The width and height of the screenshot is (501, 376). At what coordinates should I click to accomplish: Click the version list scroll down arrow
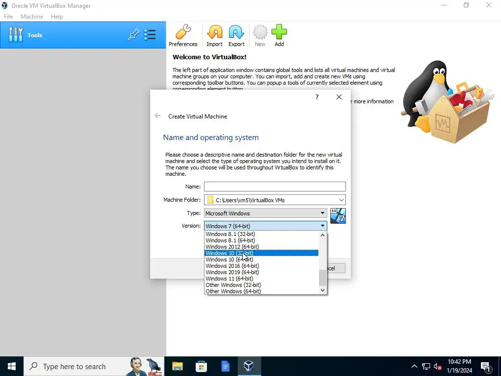[323, 290]
